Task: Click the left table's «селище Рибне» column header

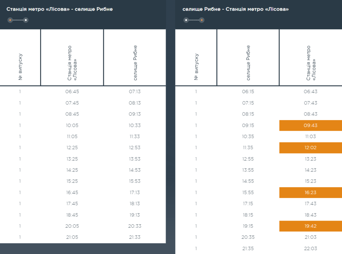Action: 135,63
